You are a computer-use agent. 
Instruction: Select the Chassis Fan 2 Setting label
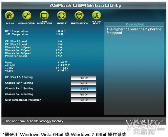tap(19, 88)
